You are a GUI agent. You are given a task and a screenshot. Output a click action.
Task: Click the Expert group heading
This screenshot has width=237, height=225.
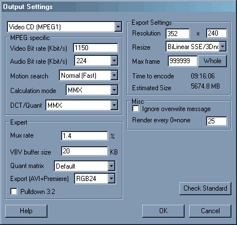[x=19, y=122]
